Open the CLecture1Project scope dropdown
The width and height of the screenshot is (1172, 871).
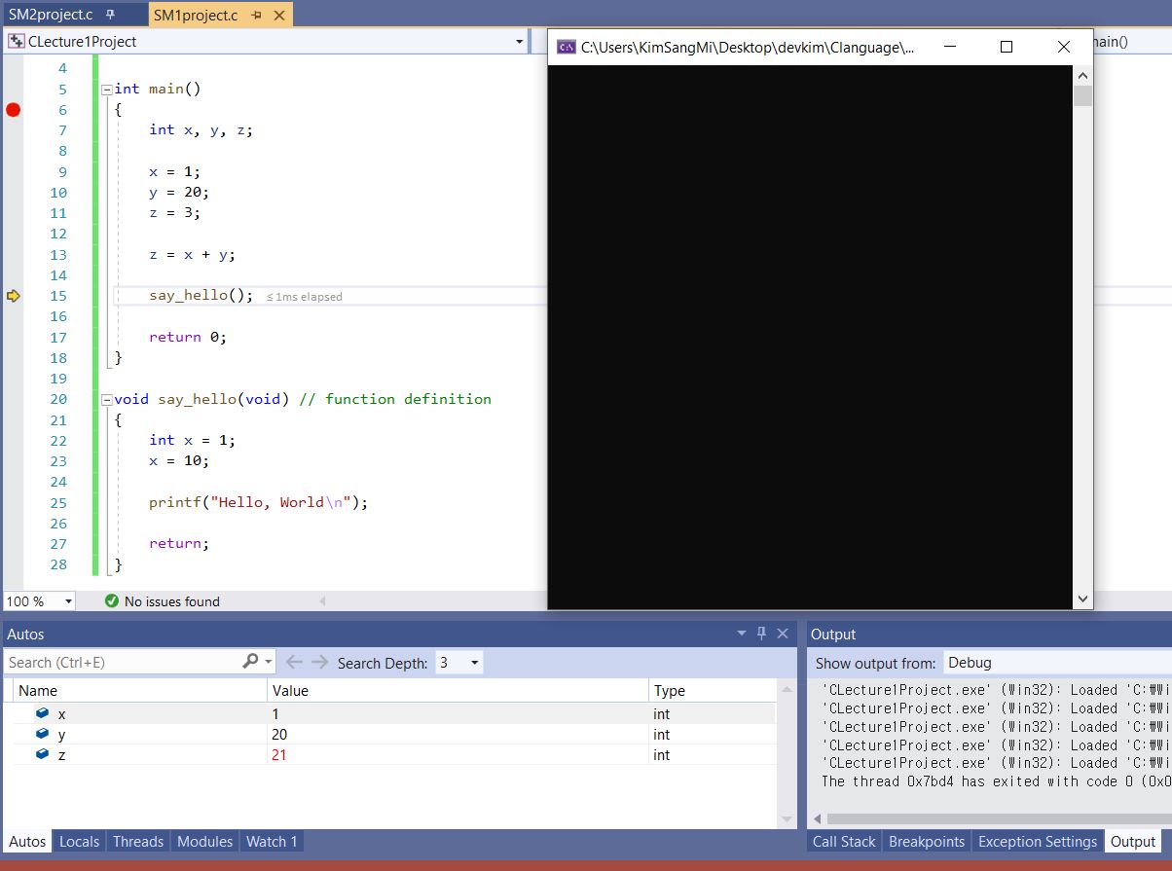click(x=519, y=42)
